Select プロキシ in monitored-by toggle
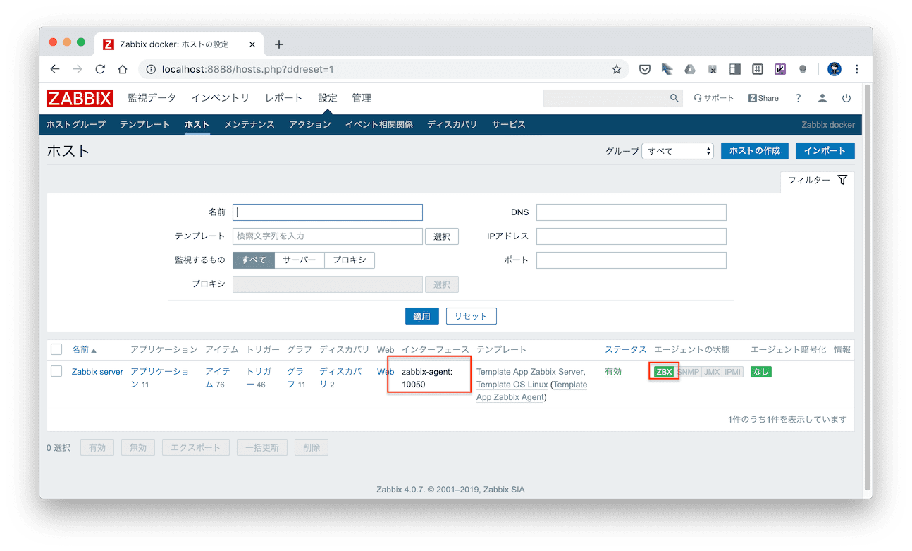The image size is (912, 551). 350,260
